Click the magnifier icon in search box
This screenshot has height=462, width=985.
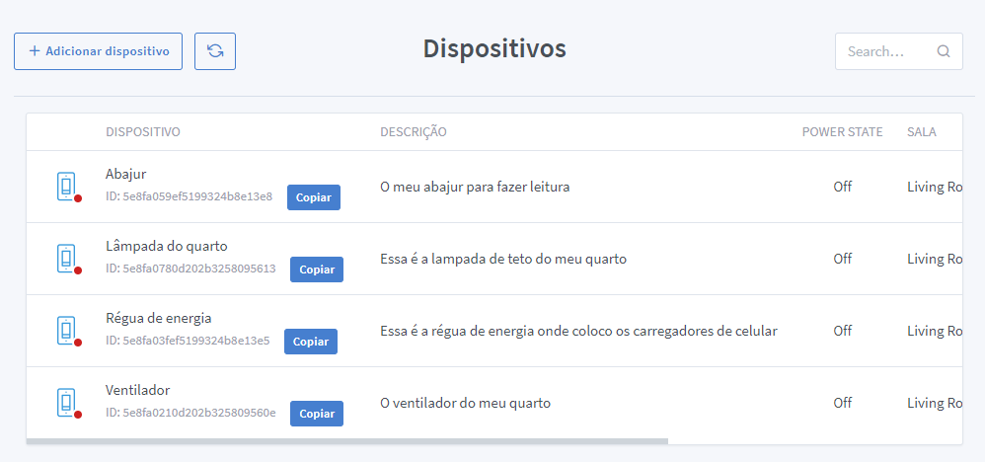point(944,51)
